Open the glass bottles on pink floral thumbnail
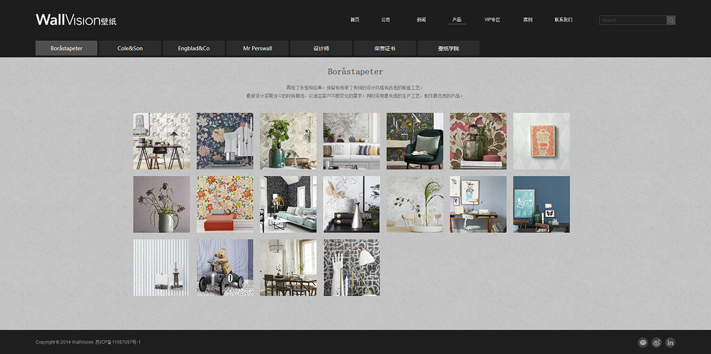Screen dimensions: 711x354 478,141
